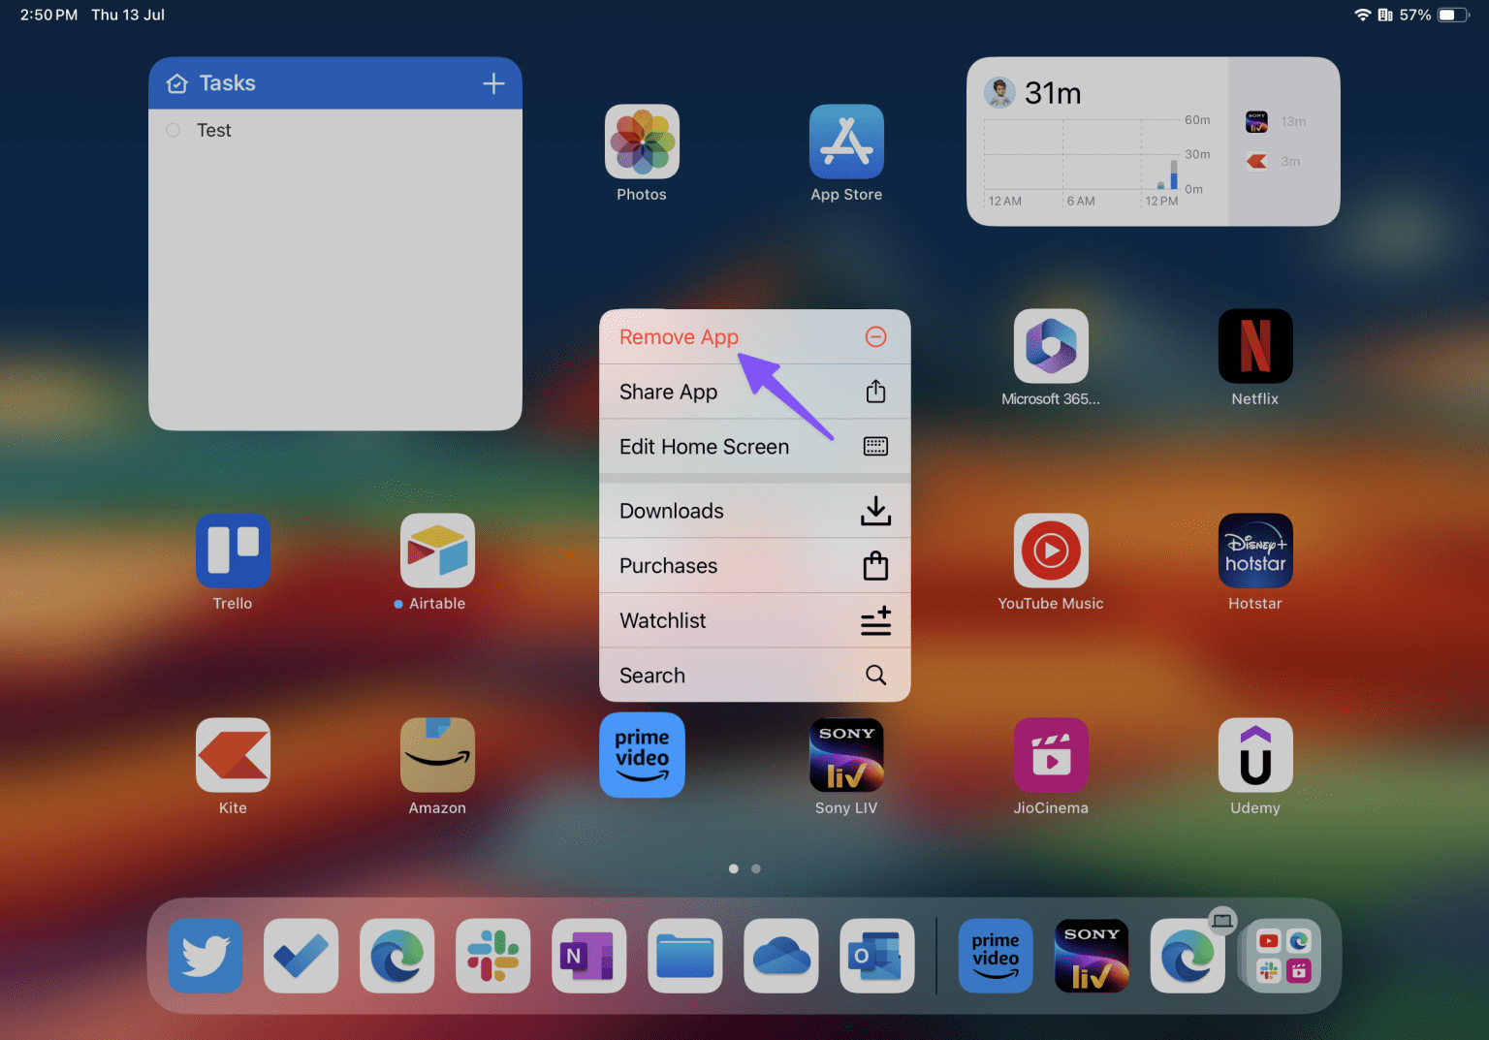Launch the App Store
The width and height of the screenshot is (1489, 1040).
846,142
